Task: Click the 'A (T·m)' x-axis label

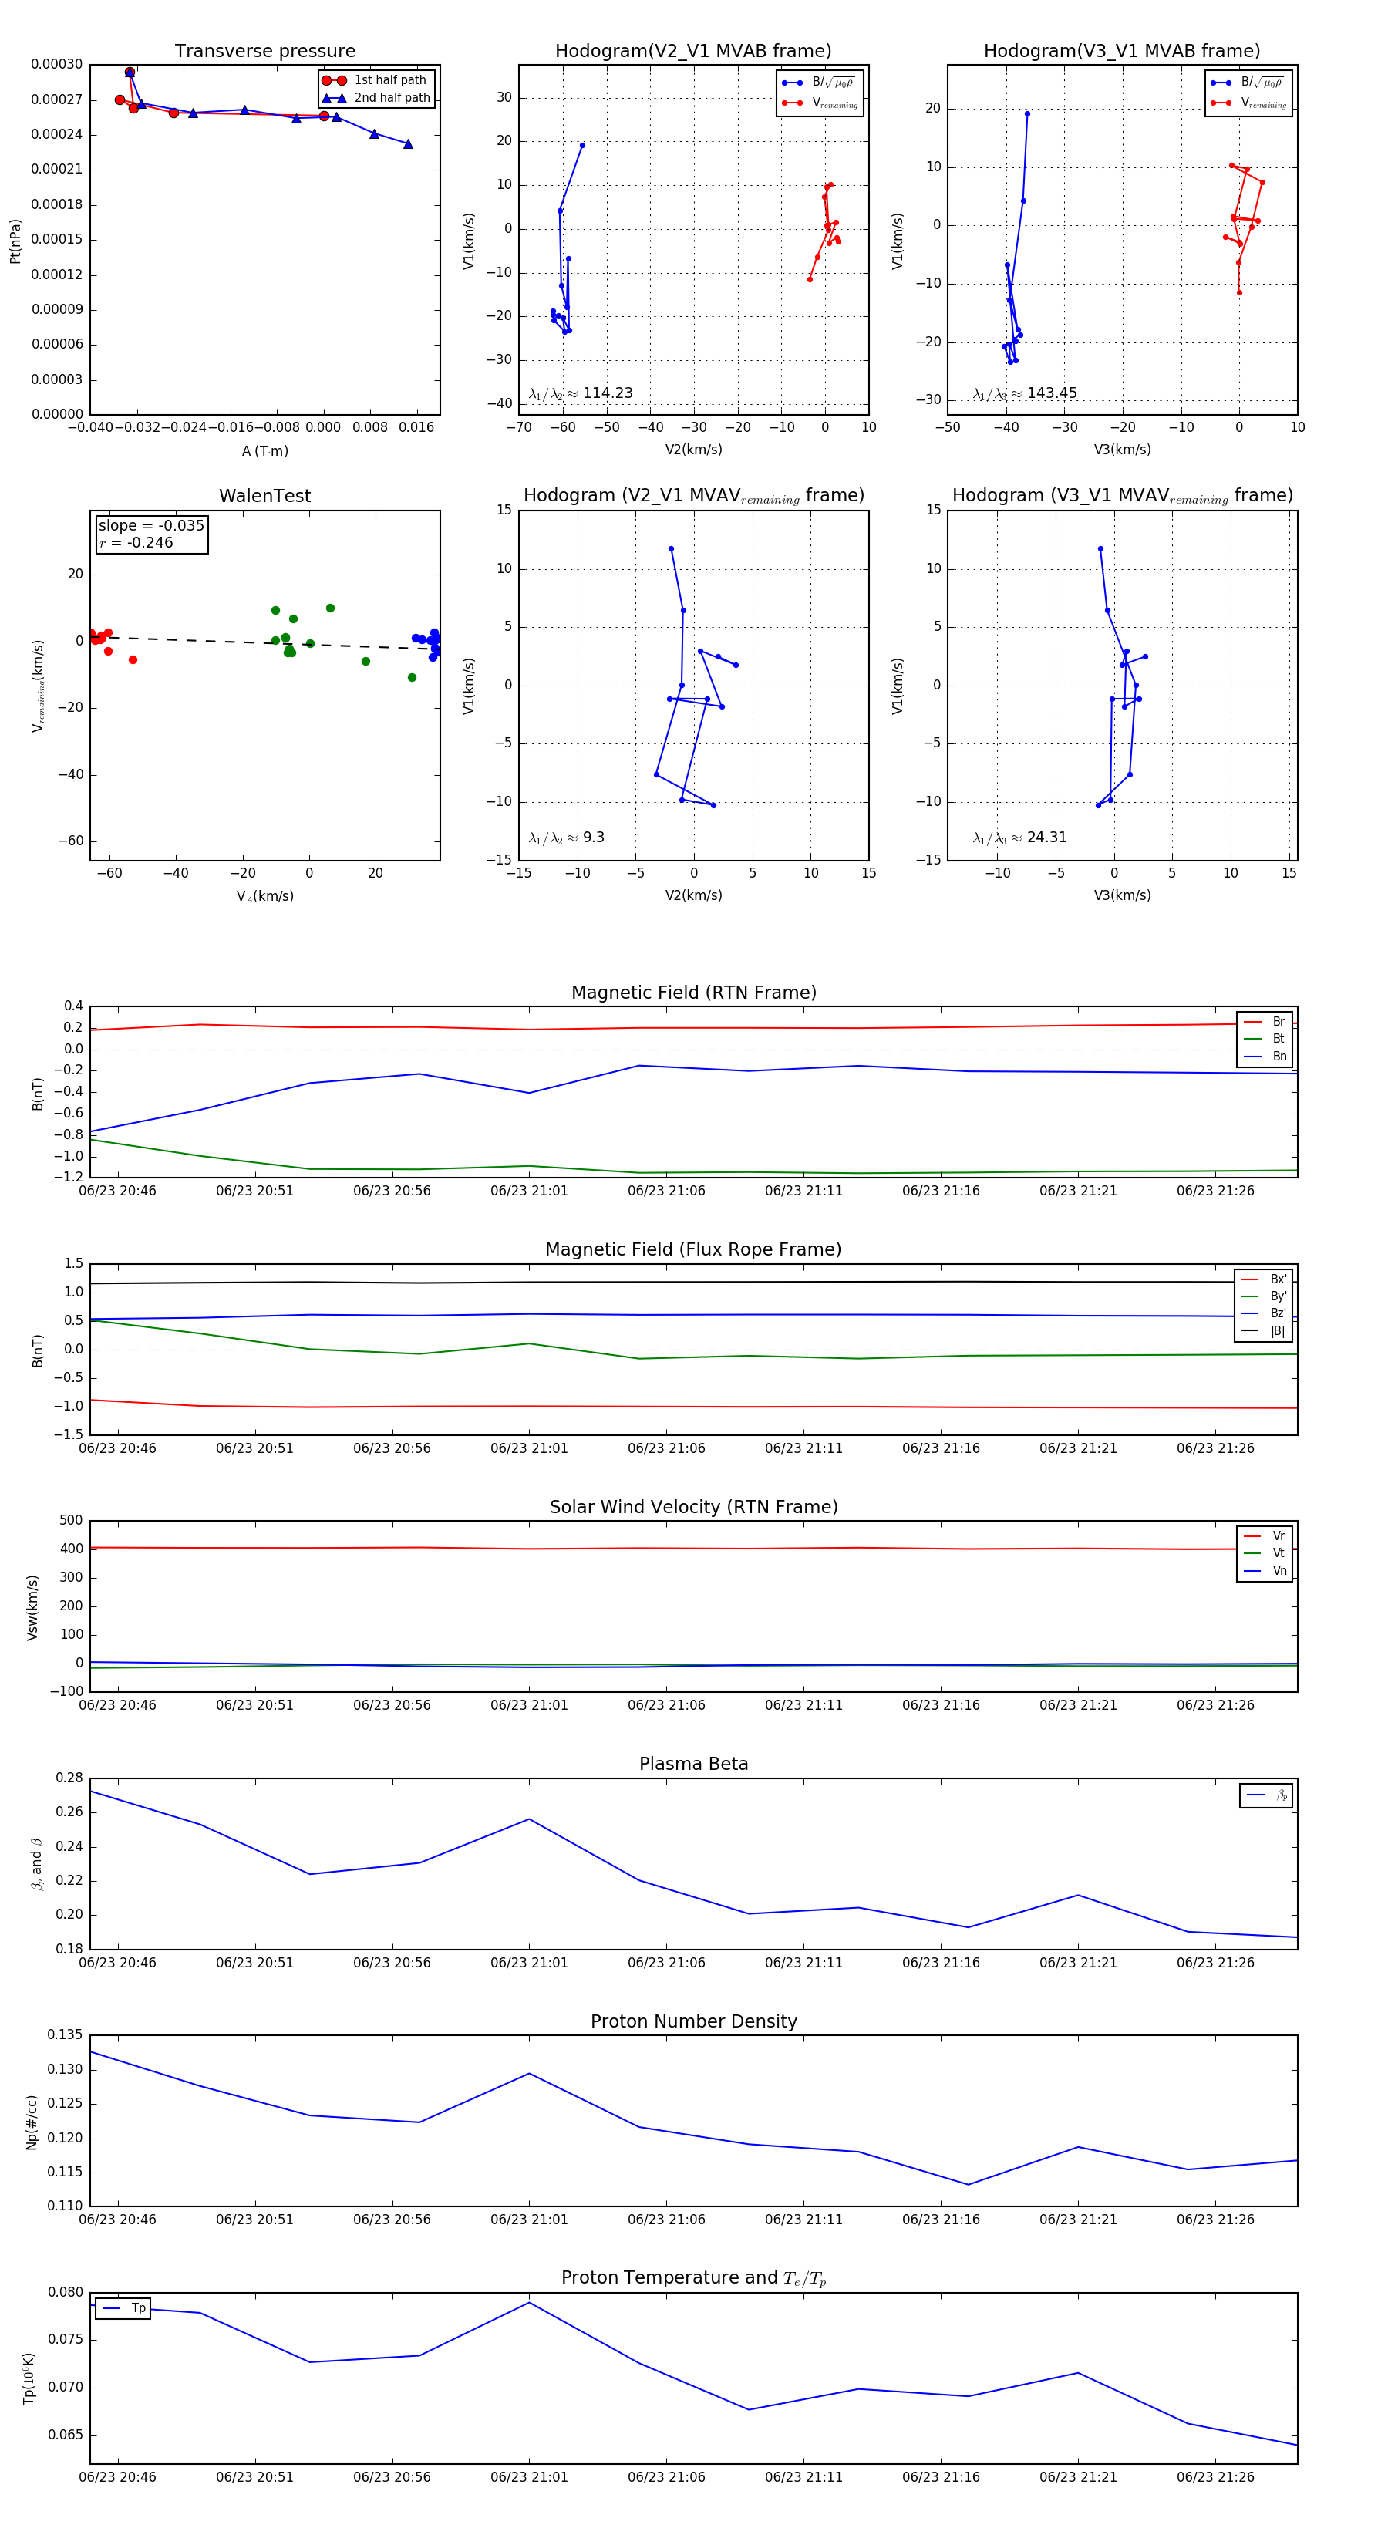Action: click(x=264, y=451)
